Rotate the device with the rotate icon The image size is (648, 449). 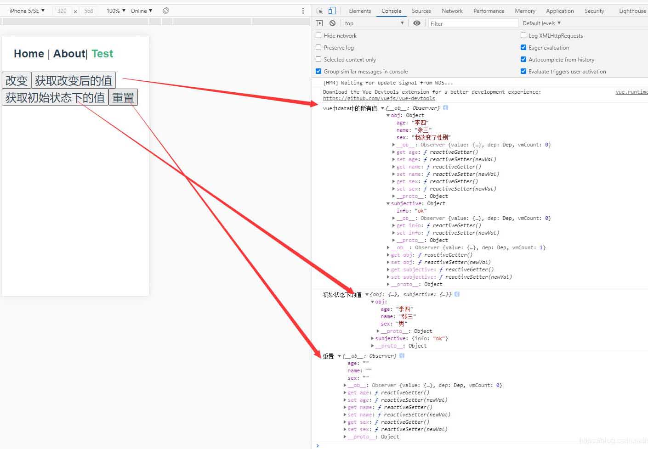click(x=166, y=11)
